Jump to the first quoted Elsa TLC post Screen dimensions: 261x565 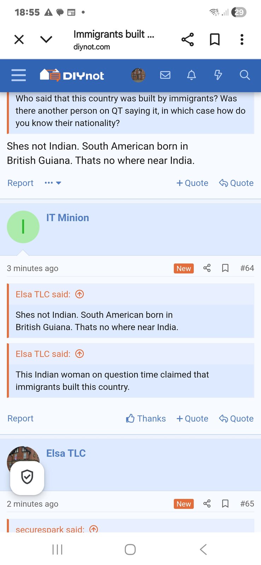(x=80, y=294)
